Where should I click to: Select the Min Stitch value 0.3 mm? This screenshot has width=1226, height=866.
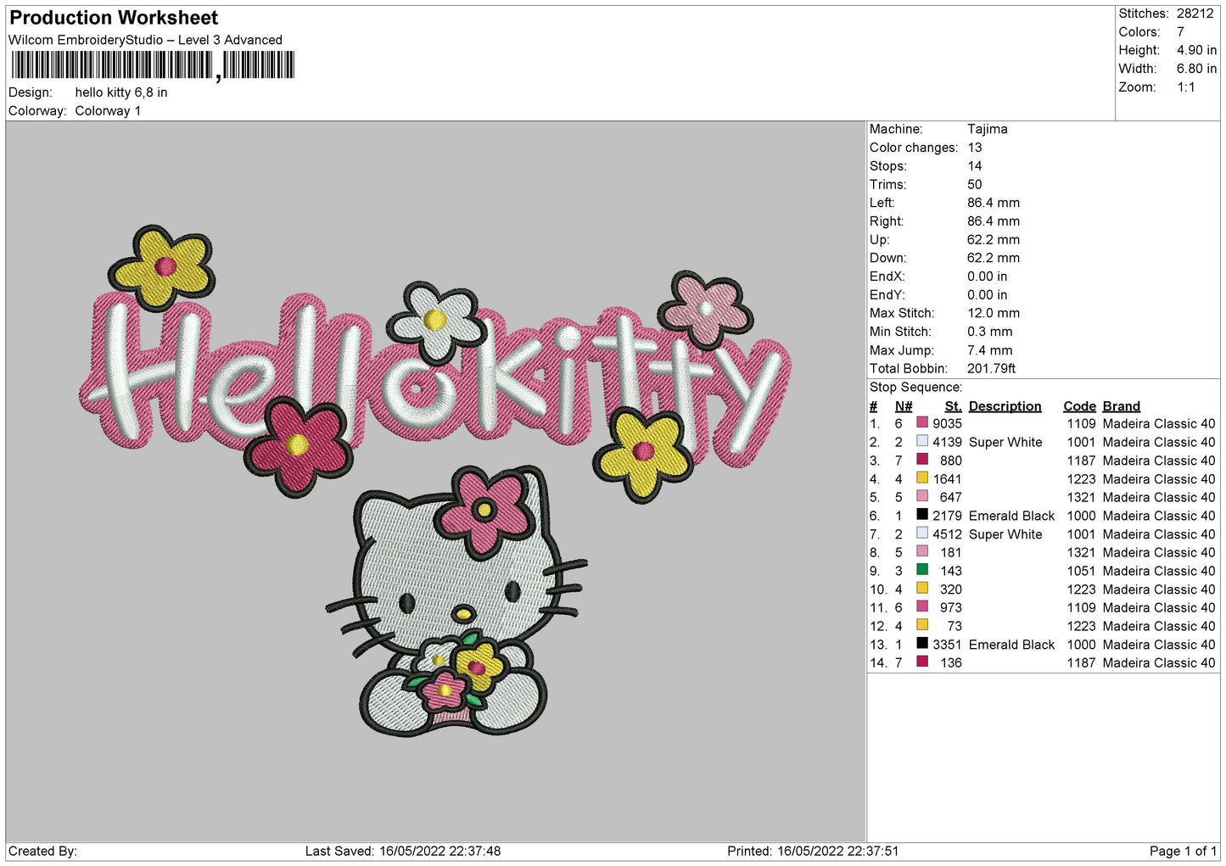pos(990,332)
